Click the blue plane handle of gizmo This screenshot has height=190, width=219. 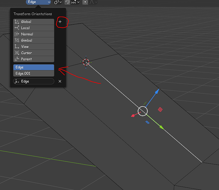(x=147, y=122)
